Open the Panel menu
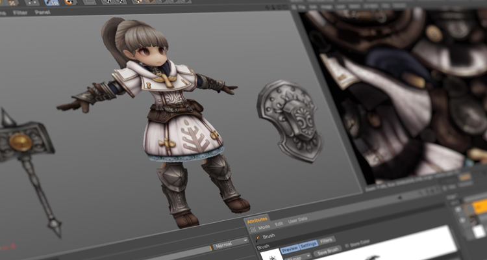Viewport: 487px width, 260px height. 43,12
